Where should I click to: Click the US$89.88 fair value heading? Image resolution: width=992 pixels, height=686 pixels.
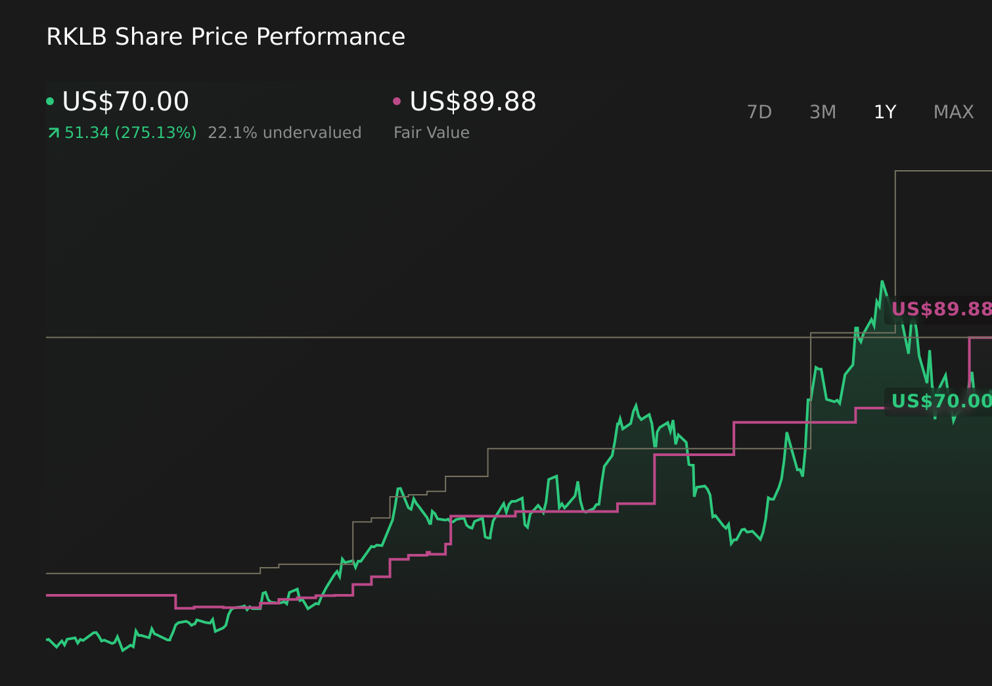coord(473,102)
